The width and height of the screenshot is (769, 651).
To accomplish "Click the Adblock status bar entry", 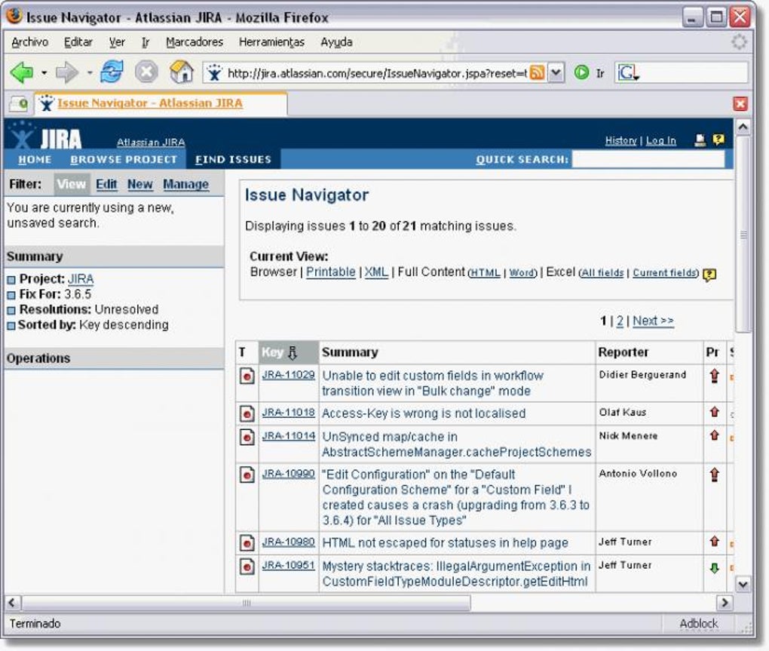I will pos(698,624).
